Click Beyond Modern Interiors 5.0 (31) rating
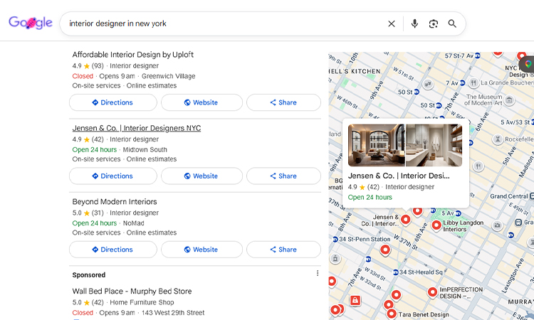 pos(88,213)
